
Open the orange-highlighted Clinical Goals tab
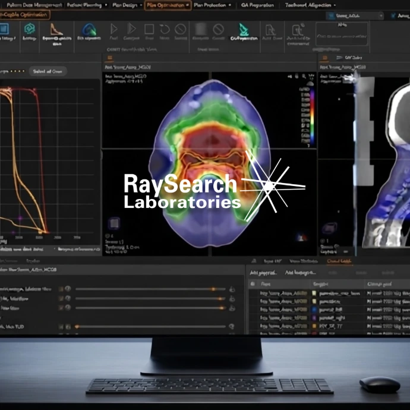tap(339, 261)
